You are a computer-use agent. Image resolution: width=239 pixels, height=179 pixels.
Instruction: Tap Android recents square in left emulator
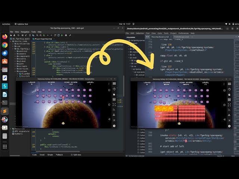pos(109,90)
